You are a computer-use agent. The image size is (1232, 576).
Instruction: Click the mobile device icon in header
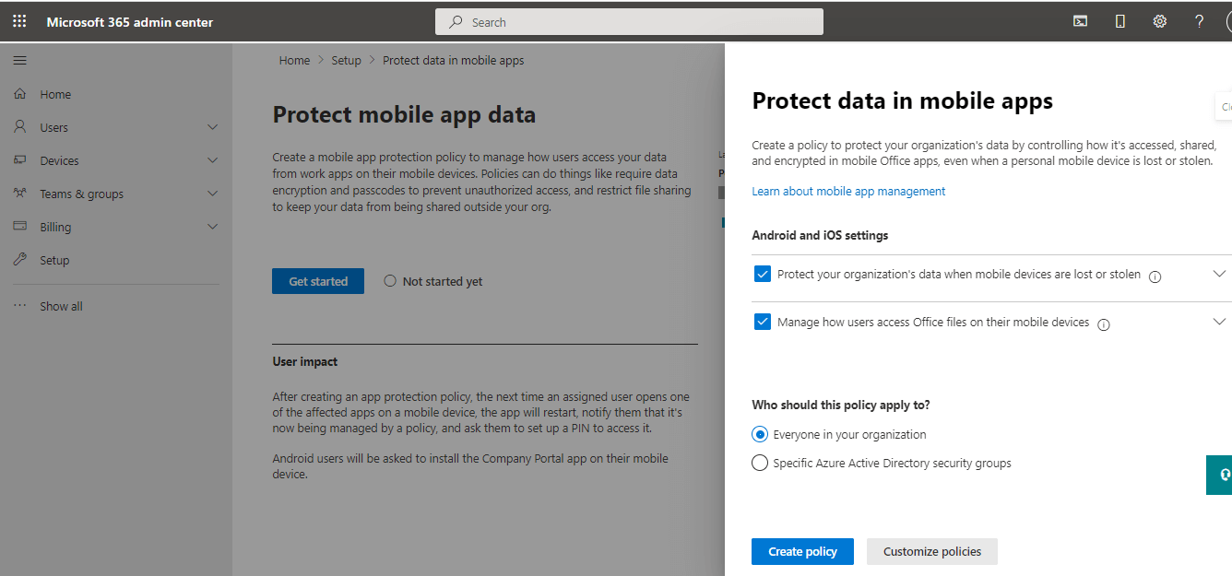click(1120, 21)
